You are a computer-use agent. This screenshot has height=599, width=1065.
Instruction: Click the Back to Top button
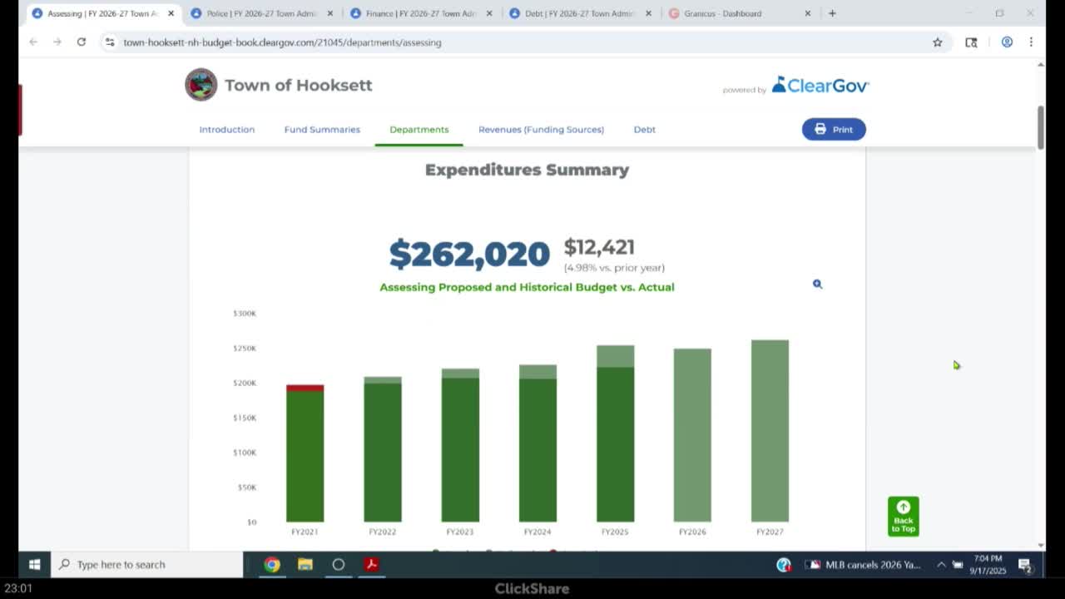tap(903, 517)
